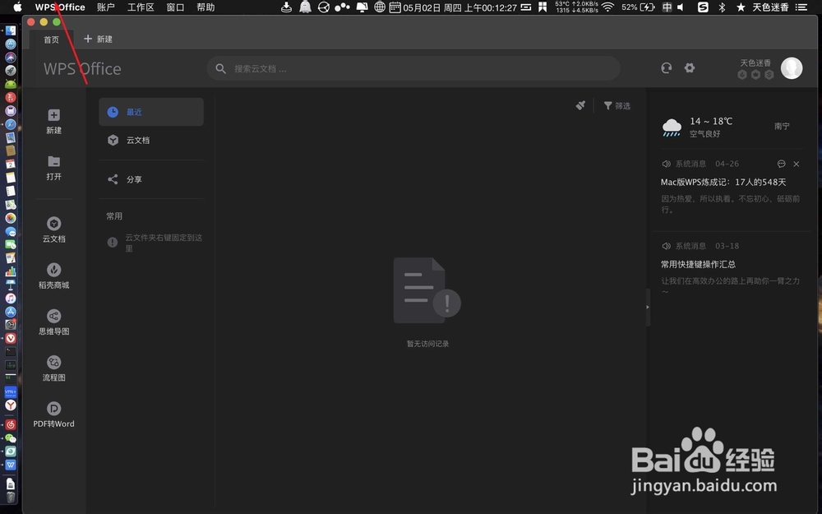Click the user avatar picture
This screenshot has height=514, width=822.
[791, 68]
